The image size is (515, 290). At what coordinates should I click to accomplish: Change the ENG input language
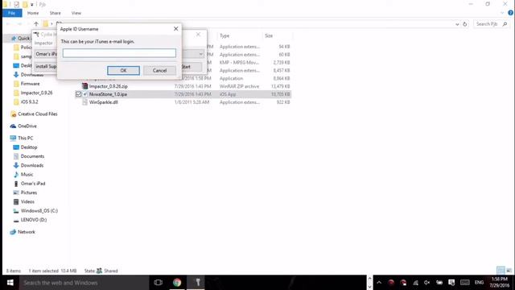click(480, 283)
